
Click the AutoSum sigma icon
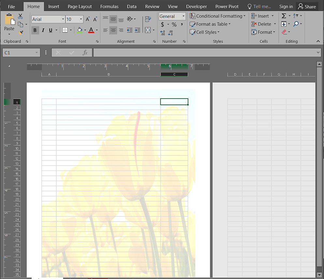[284, 16]
